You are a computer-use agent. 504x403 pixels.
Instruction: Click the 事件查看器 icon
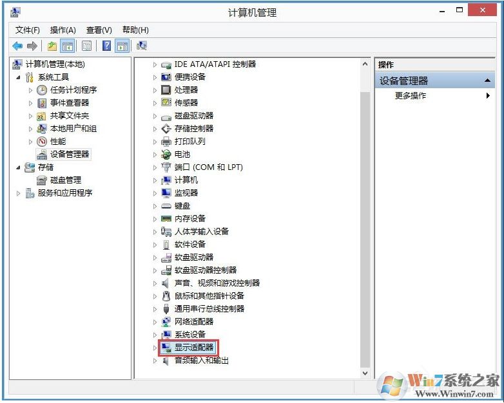[42, 103]
